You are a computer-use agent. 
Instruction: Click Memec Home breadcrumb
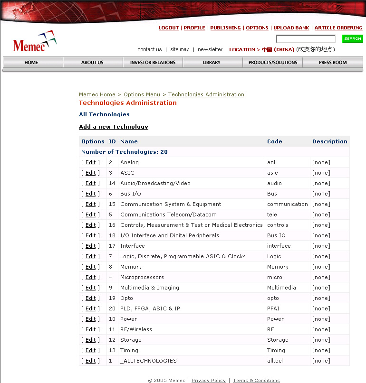[97, 94]
